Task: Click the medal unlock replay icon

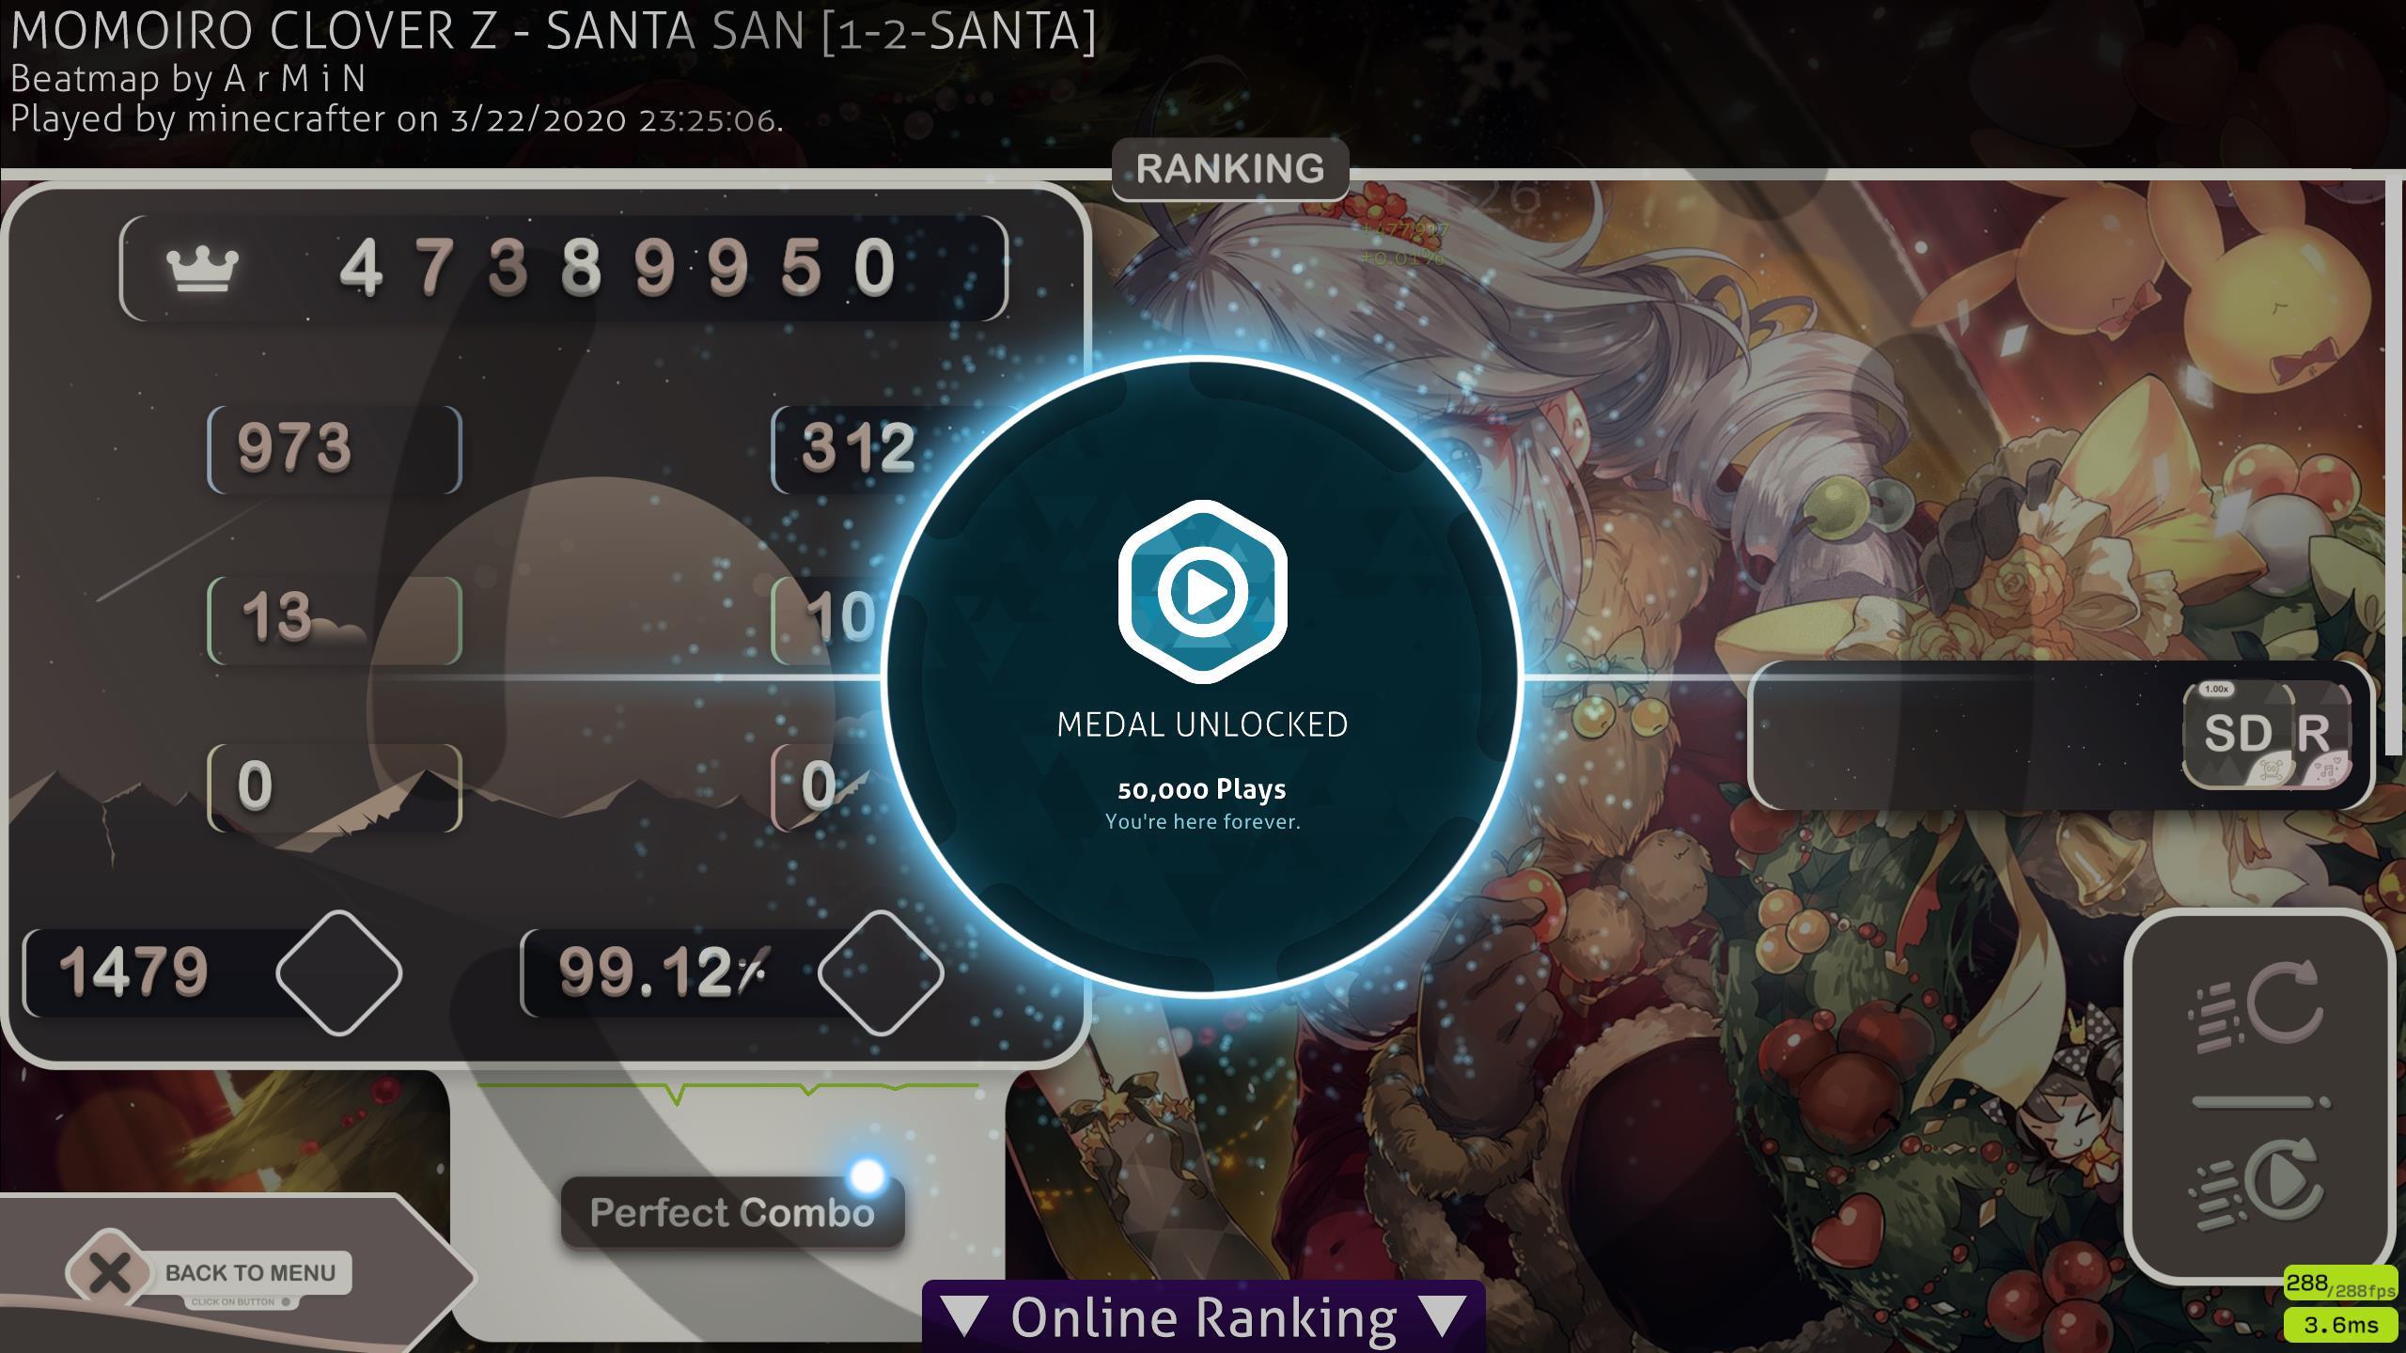Action: pos(1203,591)
